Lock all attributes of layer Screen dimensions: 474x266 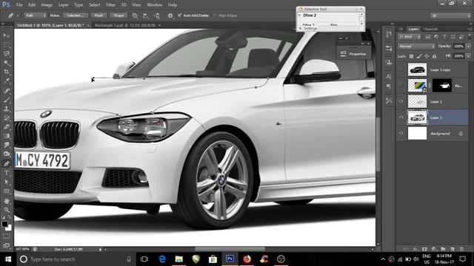(435, 56)
